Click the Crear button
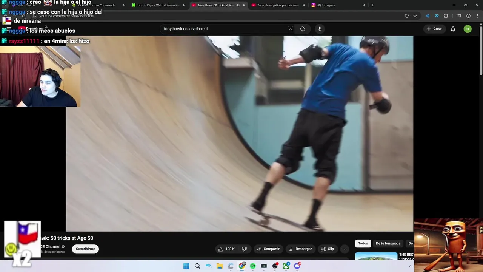This screenshot has width=483, height=272. [x=434, y=29]
